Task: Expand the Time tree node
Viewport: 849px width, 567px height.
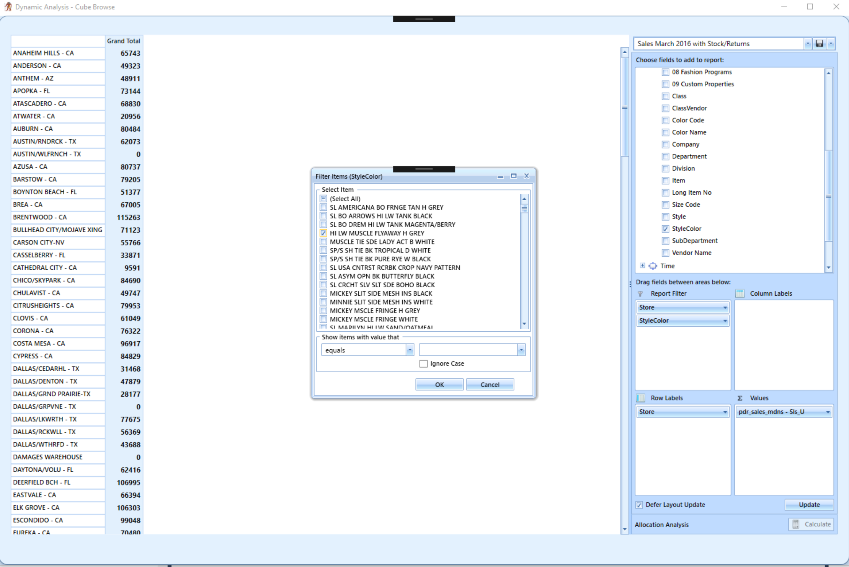Action: 642,266
